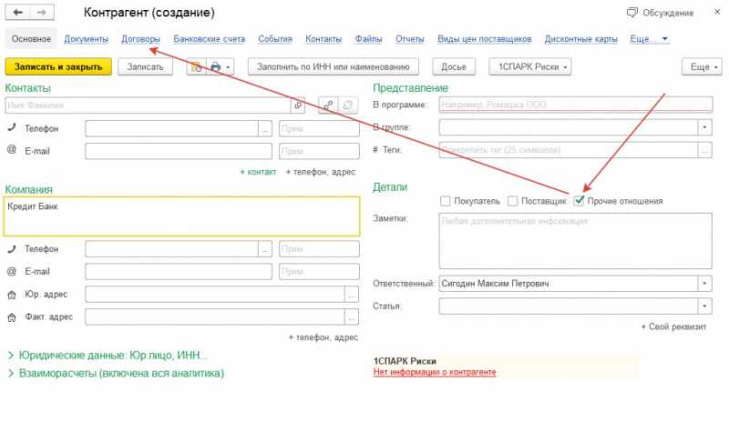Viewport: 729px width, 442px height.
Task: Open the Договоры tab
Action: coord(140,39)
